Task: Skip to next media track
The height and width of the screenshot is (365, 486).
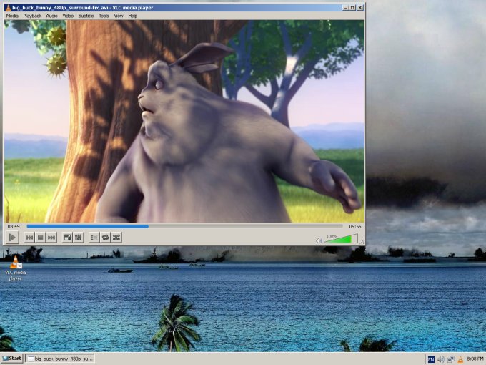Action: point(51,238)
